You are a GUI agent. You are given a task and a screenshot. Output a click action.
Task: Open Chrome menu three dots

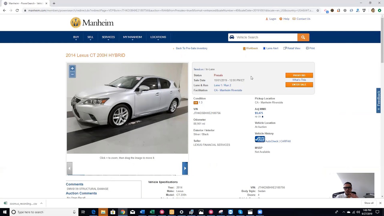click(x=379, y=10)
